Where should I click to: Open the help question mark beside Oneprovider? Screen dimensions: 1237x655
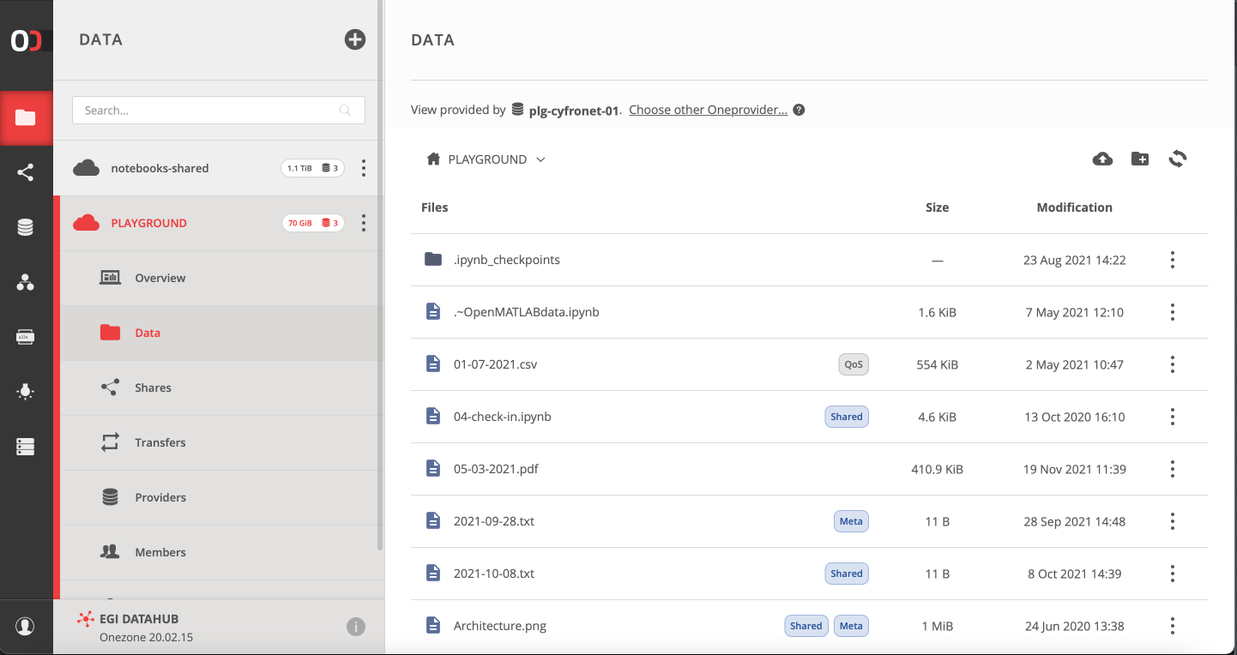[x=799, y=110]
